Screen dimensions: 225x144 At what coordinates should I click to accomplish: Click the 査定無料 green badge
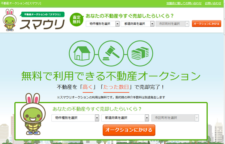coord(76,19)
